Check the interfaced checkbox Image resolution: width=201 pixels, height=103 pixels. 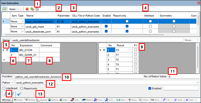[x=4, y=88]
